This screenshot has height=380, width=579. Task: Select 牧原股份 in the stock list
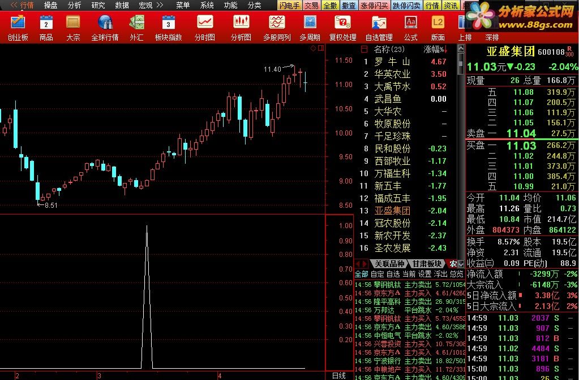point(405,124)
